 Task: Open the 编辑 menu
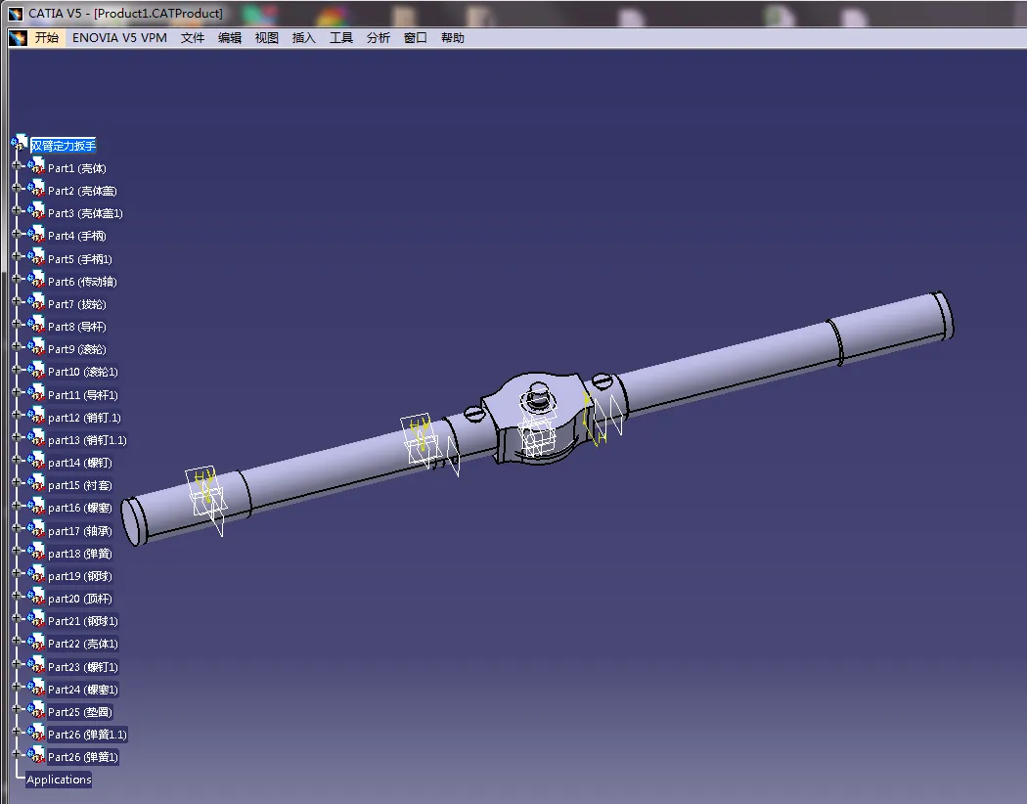[x=230, y=38]
